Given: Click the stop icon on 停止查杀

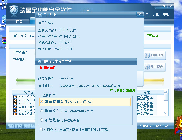Looking at the screenshot, I should [x=147, y=67].
